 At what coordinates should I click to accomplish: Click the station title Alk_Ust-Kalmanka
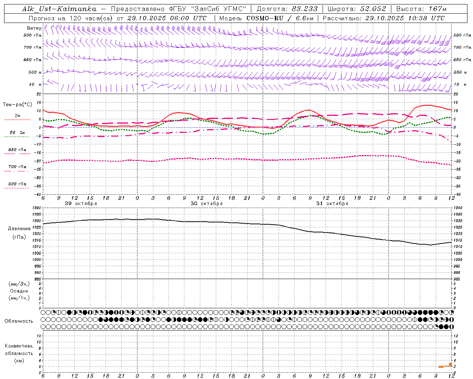click(x=59, y=9)
